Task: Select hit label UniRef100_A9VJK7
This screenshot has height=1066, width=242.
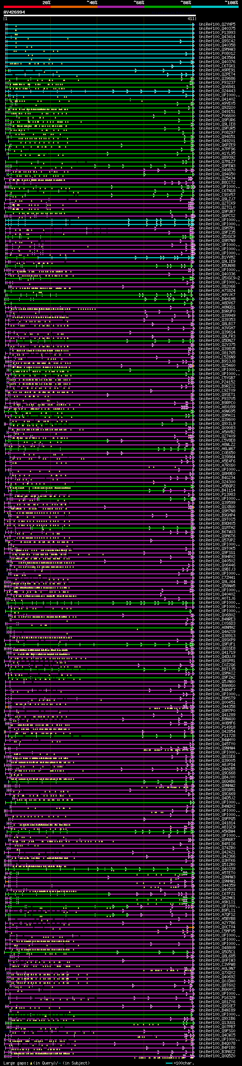Action: click(217, 295)
